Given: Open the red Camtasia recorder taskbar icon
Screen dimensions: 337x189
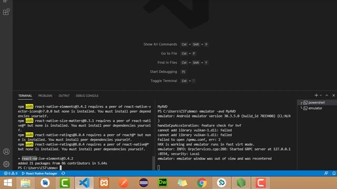Looking at the screenshot, I should click(x=261, y=183).
